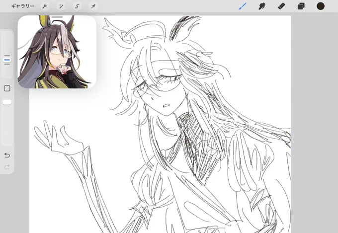338x233 pixels.
Task: Open the ギャラリー gallery
Action: coord(23,6)
